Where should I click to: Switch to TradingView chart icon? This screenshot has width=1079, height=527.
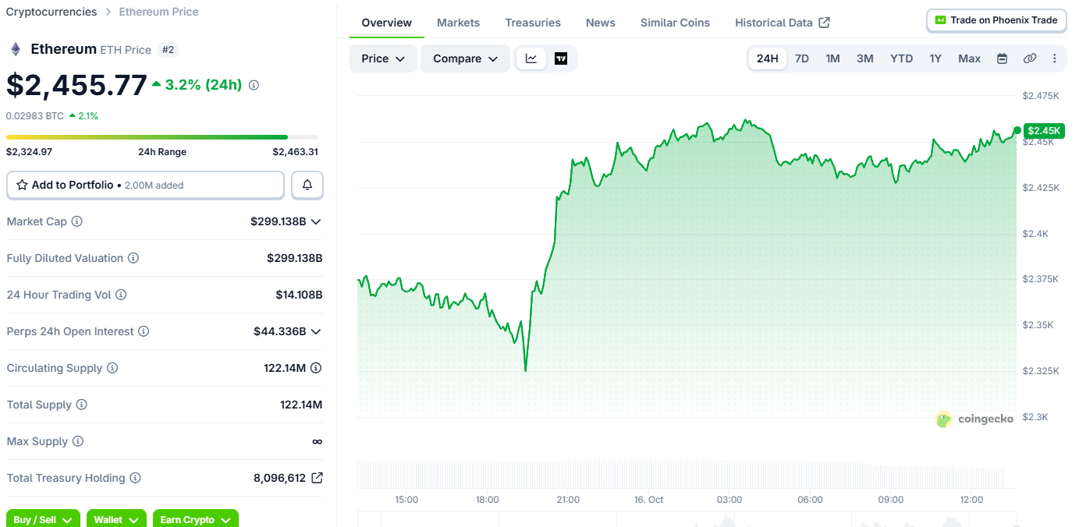click(x=560, y=58)
